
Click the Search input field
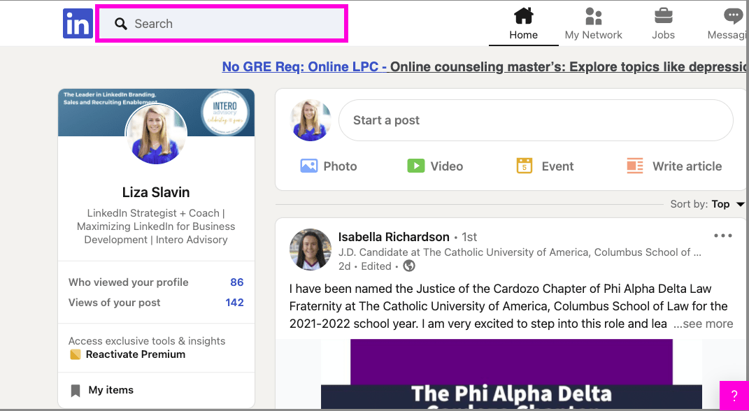[x=222, y=23]
